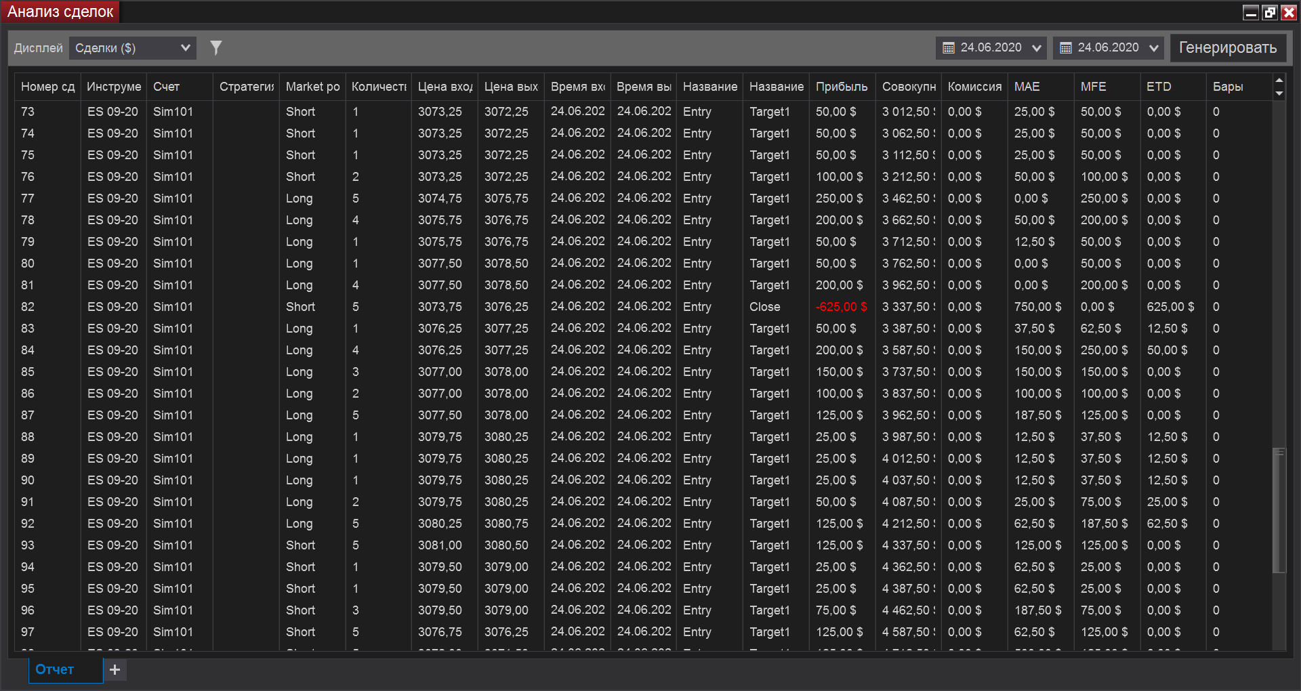1301x691 pixels.
Task: Sort by Совокупн column header
Action: point(909,87)
